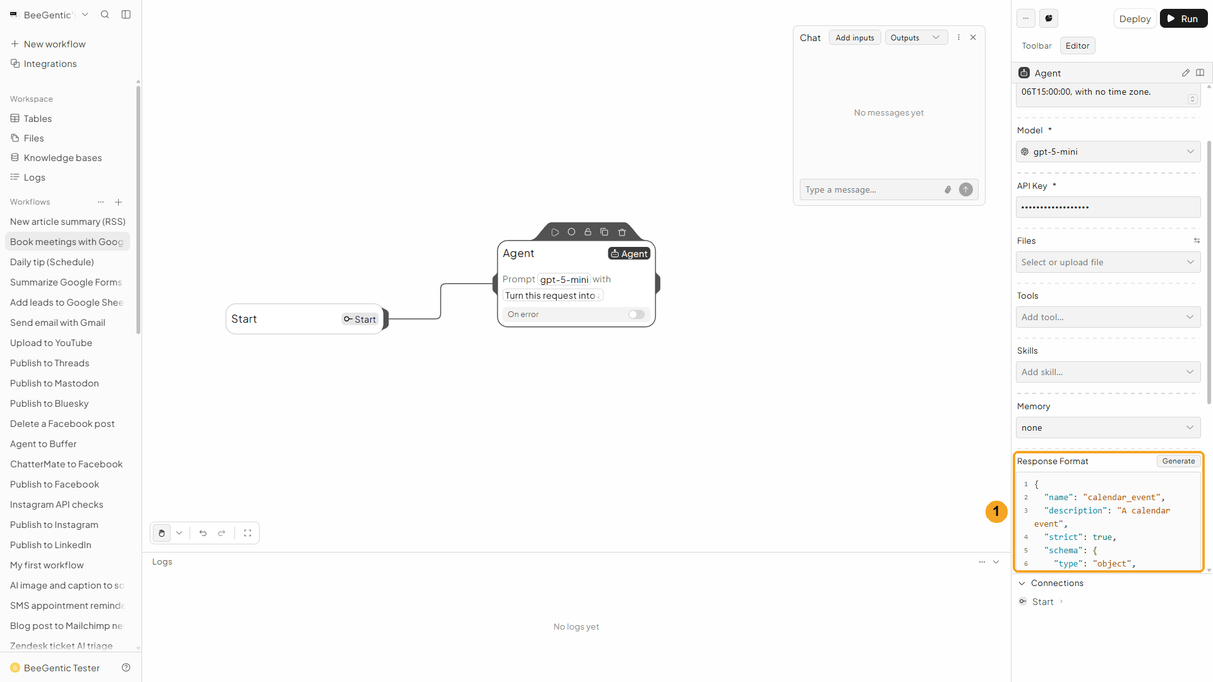This screenshot has height=682, width=1213.
Task: Open the chat bubble icon near Deploy
Action: pyautogui.click(x=1049, y=18)
